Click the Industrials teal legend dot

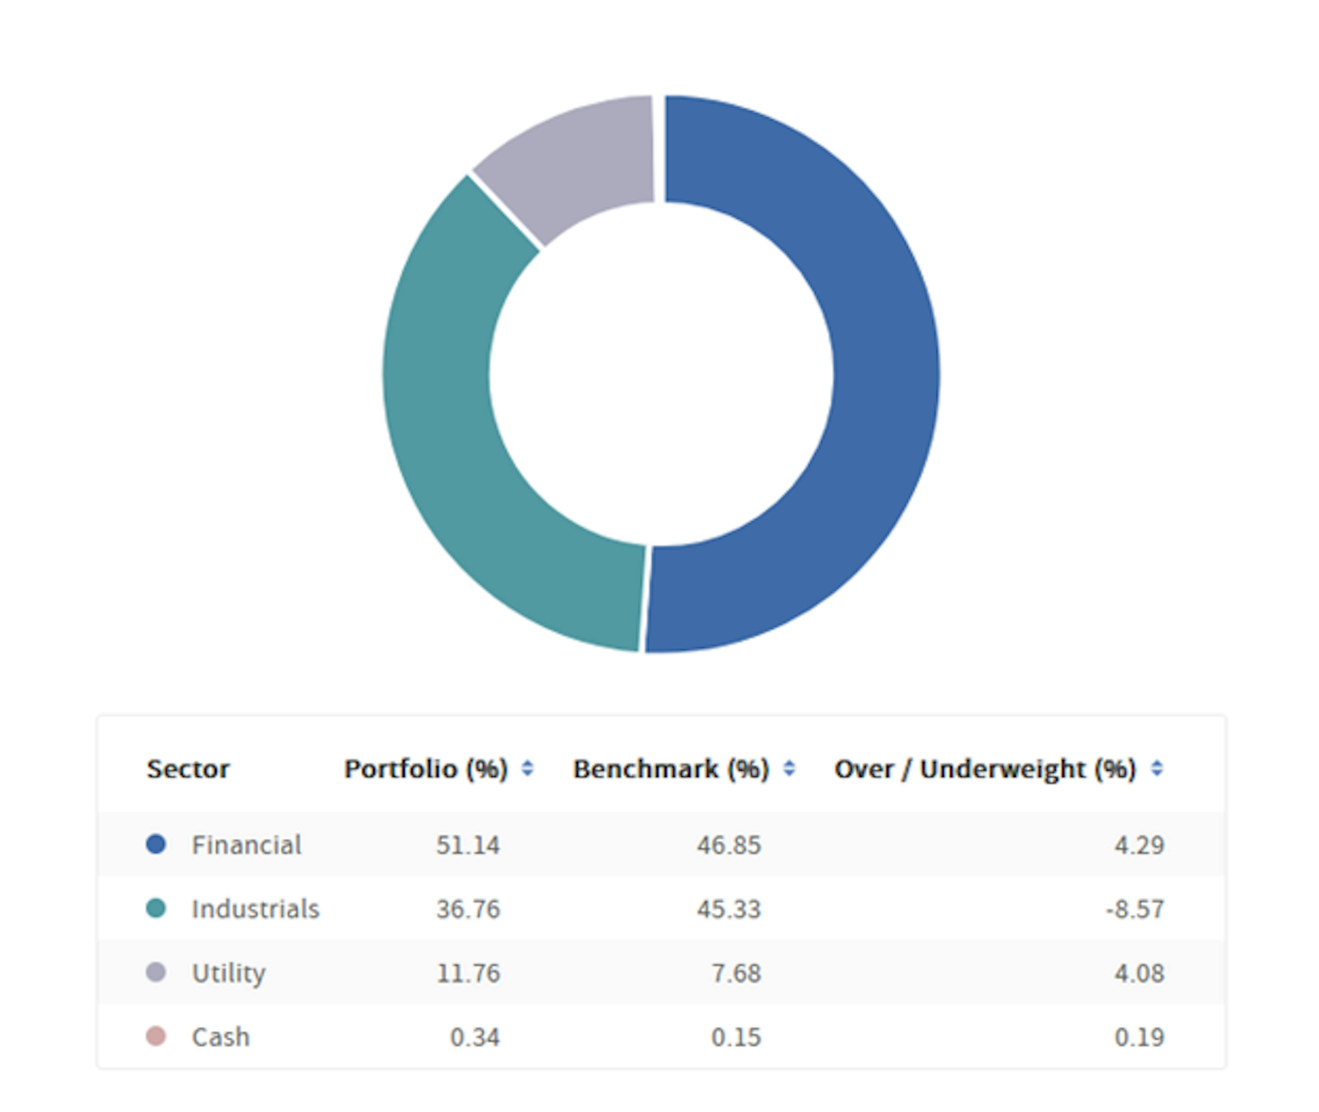(x=156, y=908)
